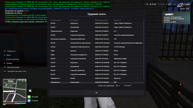Click the clock icon beside 21:20

point(150,4)
